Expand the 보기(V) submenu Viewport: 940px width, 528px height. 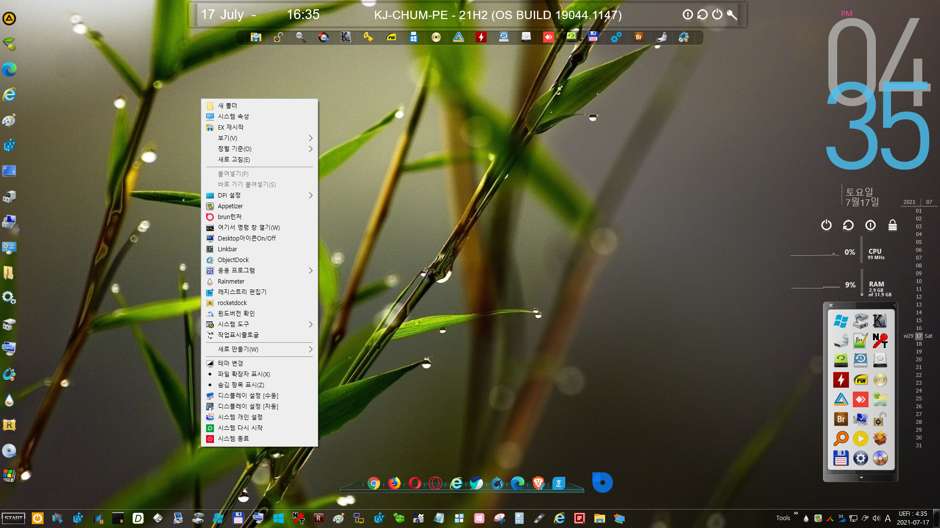pos(259,138)
